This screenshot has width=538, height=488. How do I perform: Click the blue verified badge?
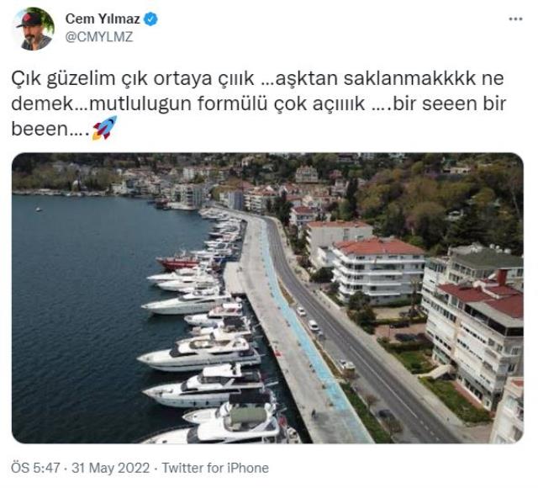tap(150, 19)
